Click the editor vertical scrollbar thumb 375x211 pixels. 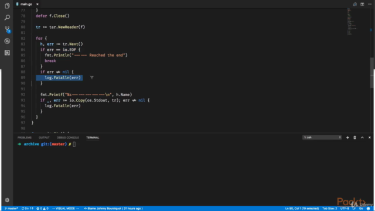(371, 73)
